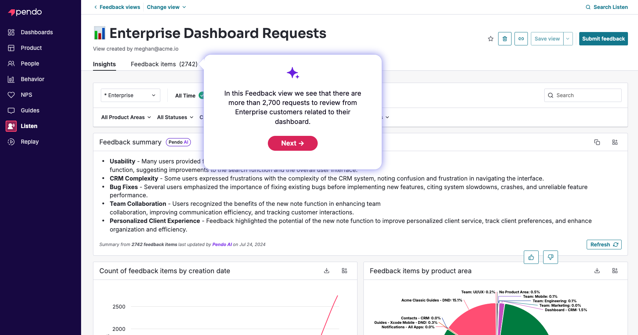Open Guides in the sidebar

pyautogui.click(x=30, y=111)
